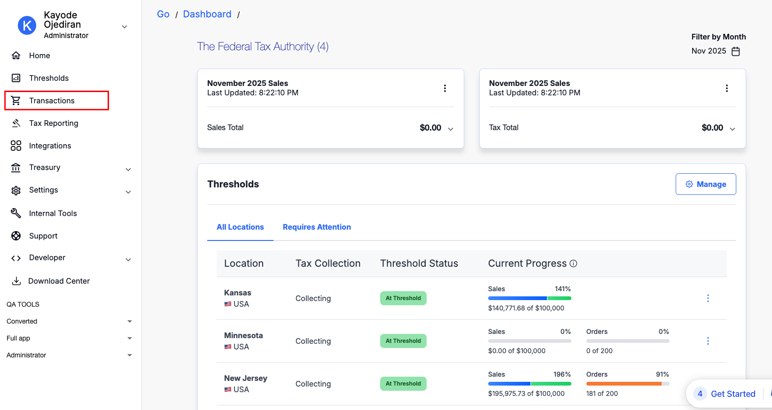Click the New Jersey location name
This screenshot has height=410, width=772.
click(x=246, y=378)
